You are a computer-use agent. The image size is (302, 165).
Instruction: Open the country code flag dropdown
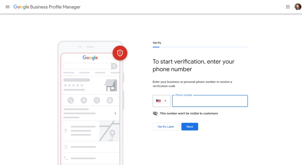pyautogui.click(x=161, y=101)
